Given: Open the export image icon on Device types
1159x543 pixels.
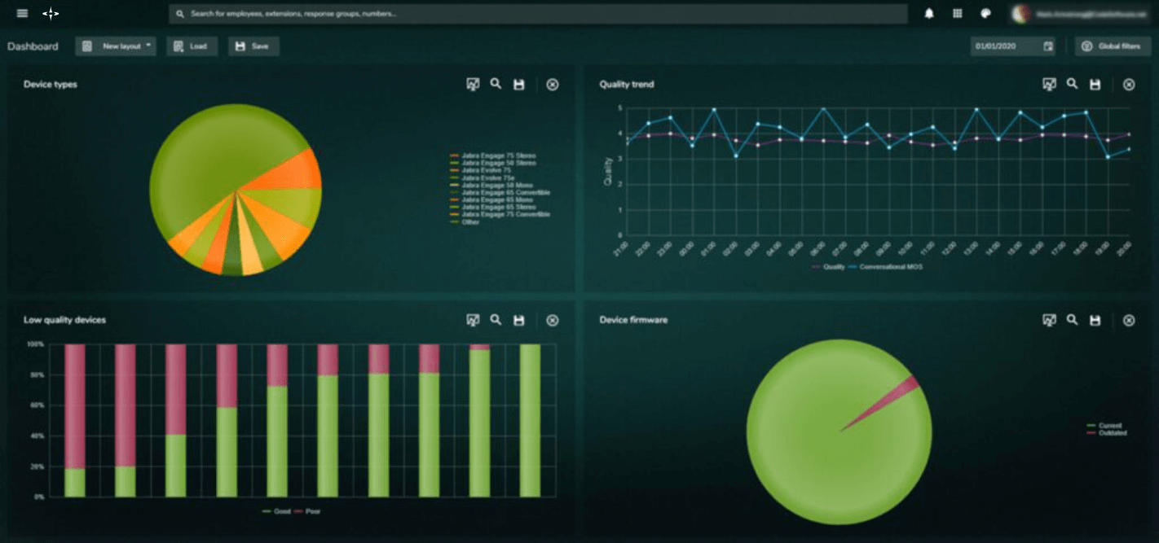Looking at the screenshot, I should (473, 84).
